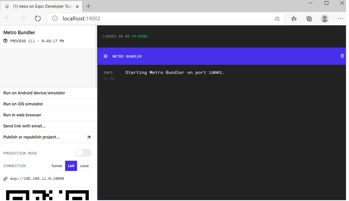Publish or republish project
The image size is (349, 201).
[48, 137]
